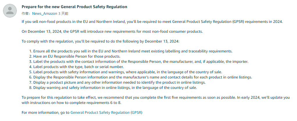This screenshot has width=297, height=121.
Task: Click the gray user avatar icon
Action: coord(10,10)
